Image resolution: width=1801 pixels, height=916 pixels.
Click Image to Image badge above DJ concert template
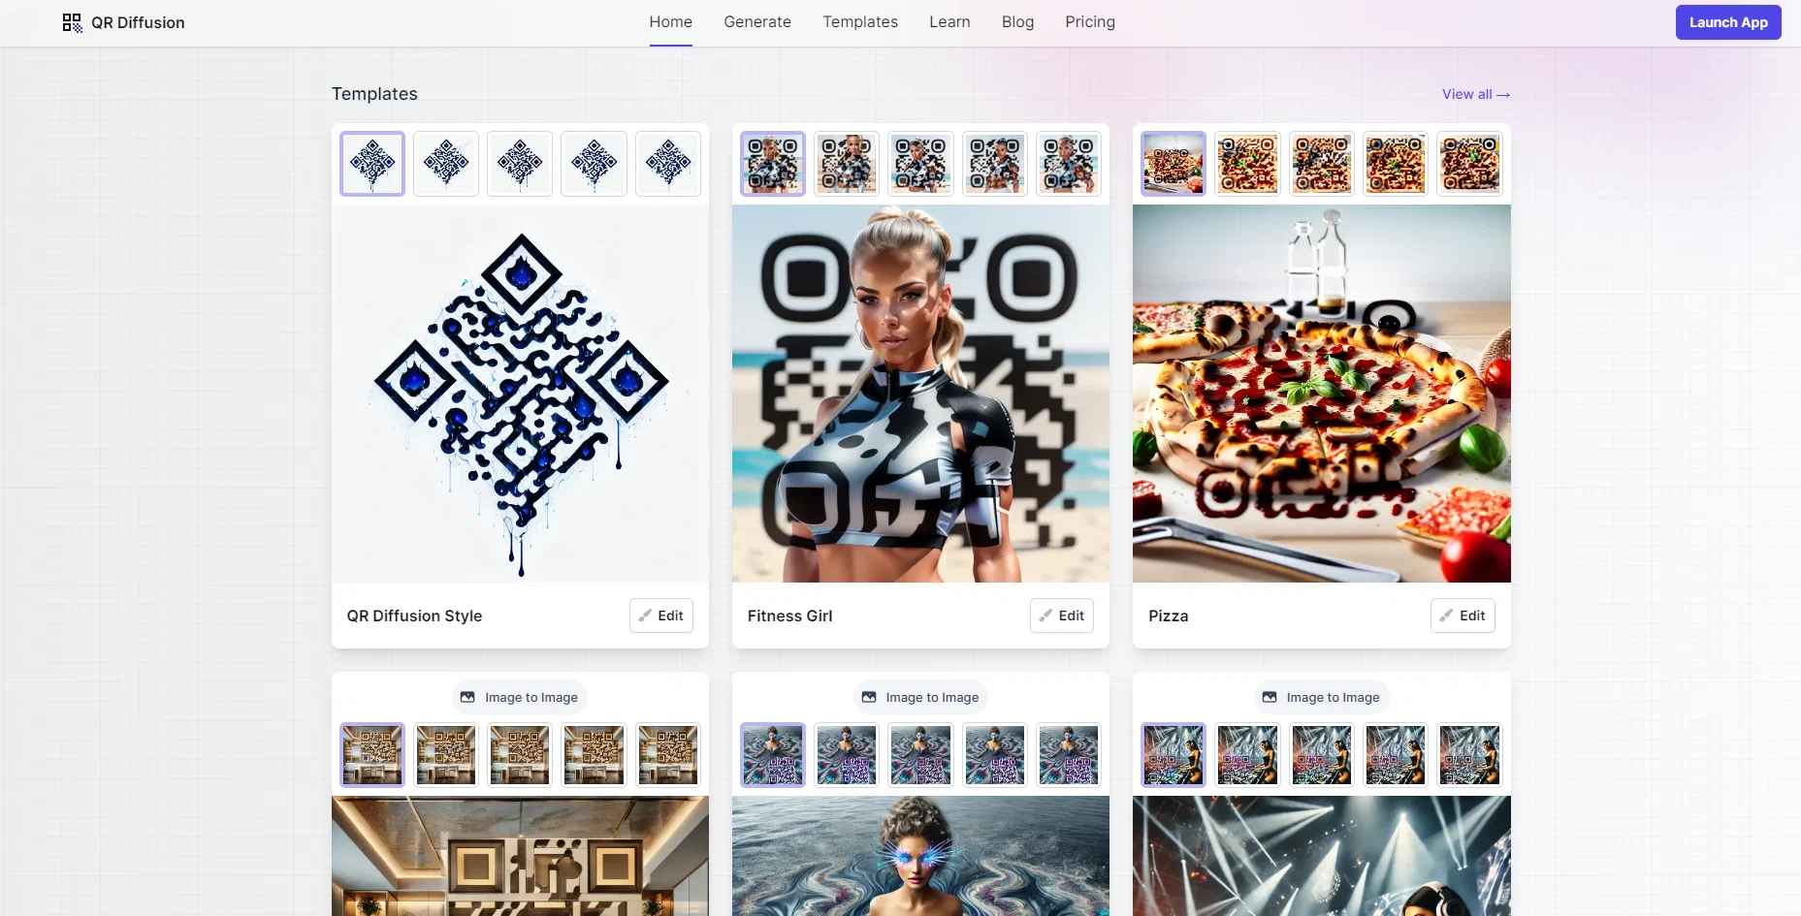[x=1322, y=697]
